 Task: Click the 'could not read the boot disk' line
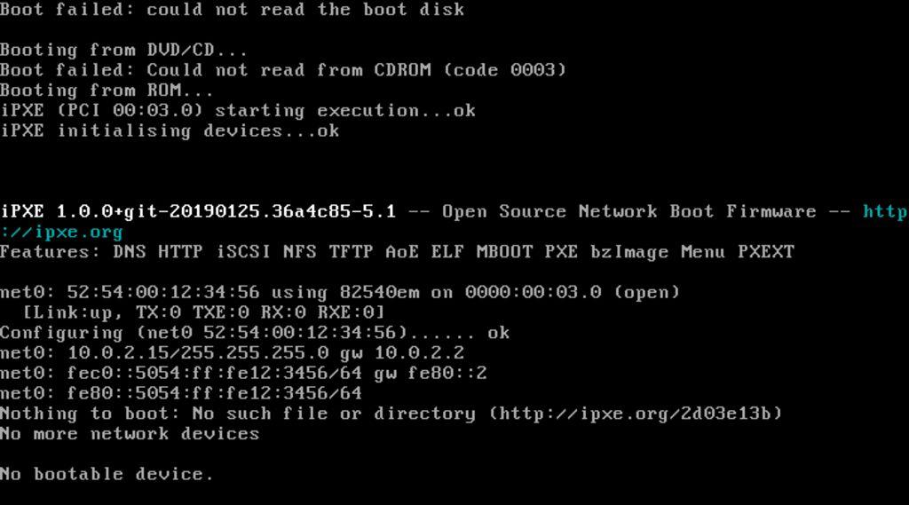[304, 10]
